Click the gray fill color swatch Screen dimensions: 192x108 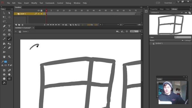(x=5, y=65)
